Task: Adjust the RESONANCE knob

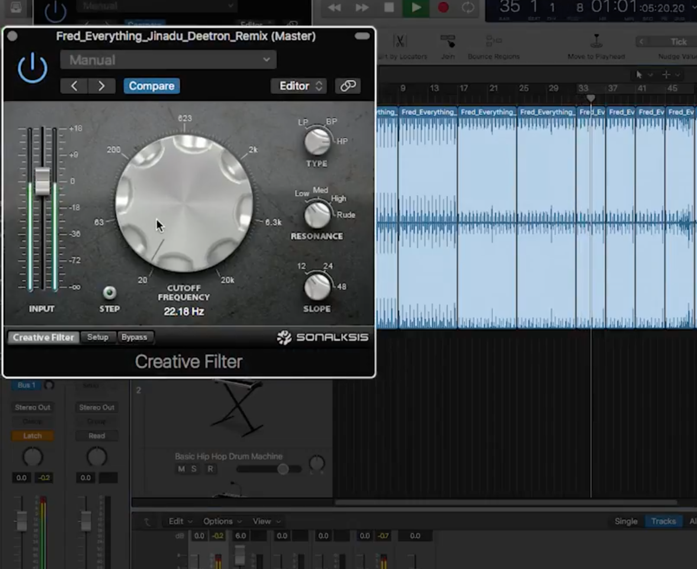Action: [317, 215]
